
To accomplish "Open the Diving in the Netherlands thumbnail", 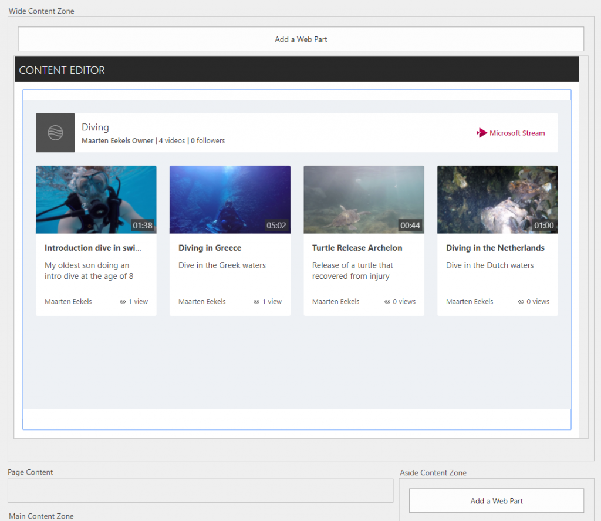I will pyautogui.click(x=498, y=200).
